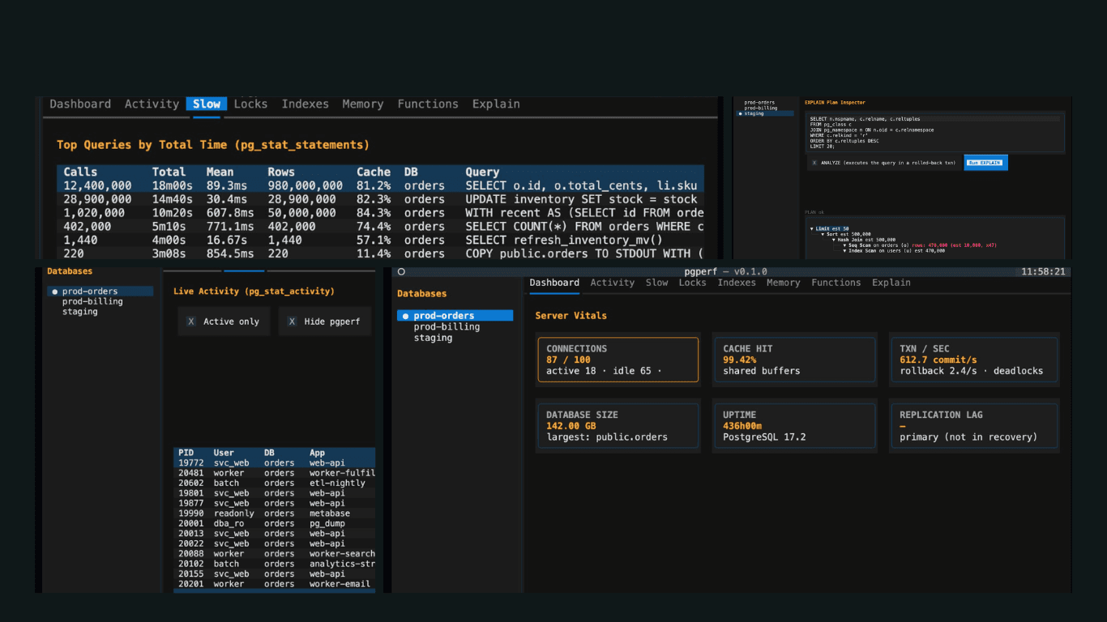Select the refresh_inventory_mv query row

coord(380,241)
